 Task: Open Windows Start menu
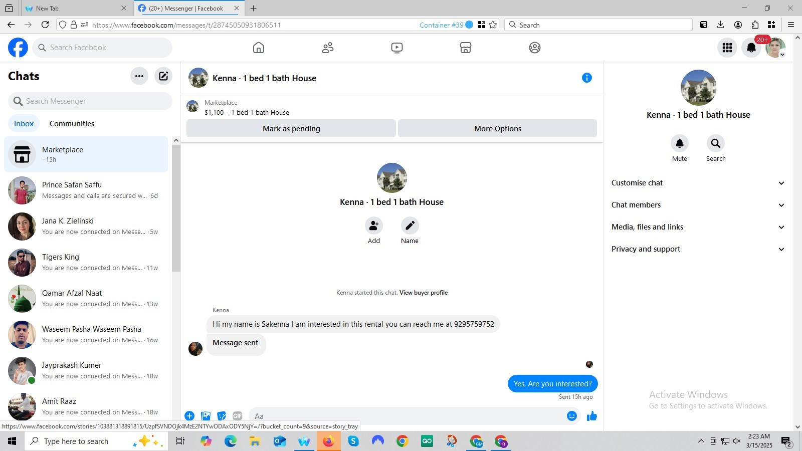(12, 441)
